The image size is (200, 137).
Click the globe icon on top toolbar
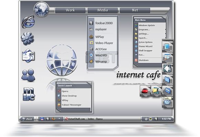(42, 9)
